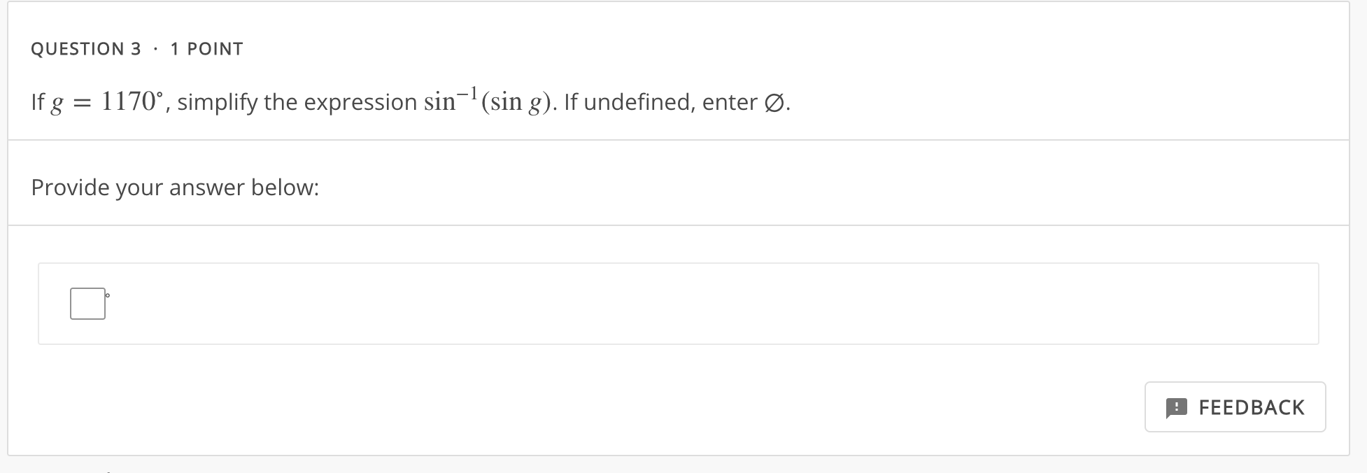
Task: Select the answer entry field below the question
Action: click(x=87, y=302)
